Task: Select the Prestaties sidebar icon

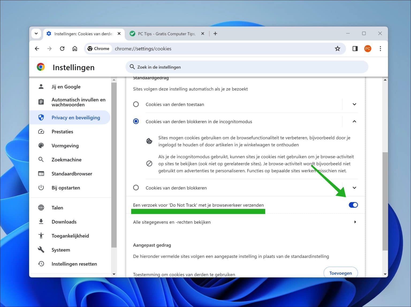Action: 41,131
